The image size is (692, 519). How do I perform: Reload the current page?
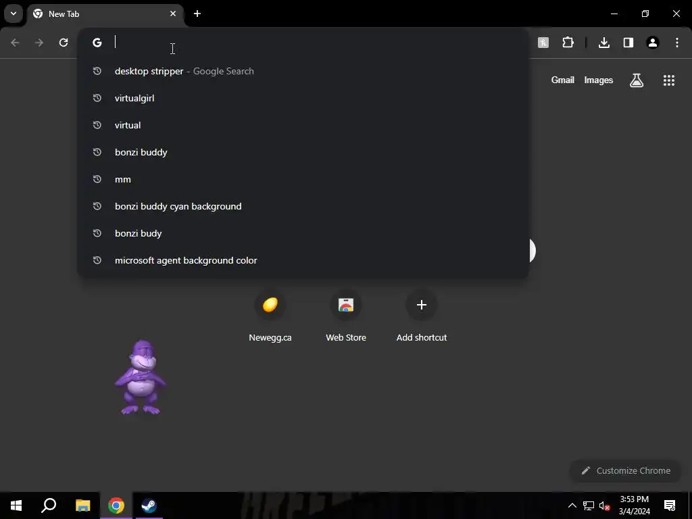pyautogui.click(x=64, y=43)
